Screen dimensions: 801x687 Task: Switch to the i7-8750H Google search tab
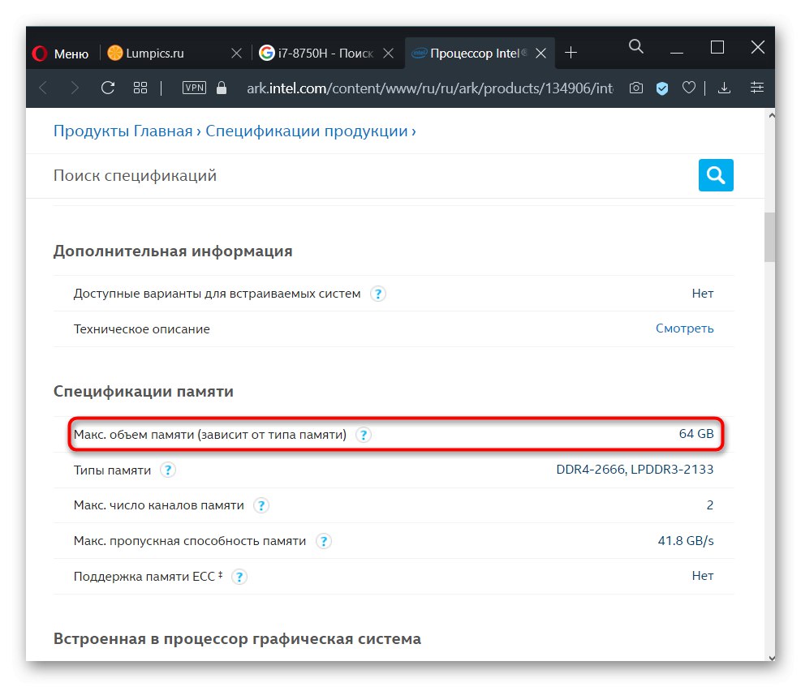(317, 54)
